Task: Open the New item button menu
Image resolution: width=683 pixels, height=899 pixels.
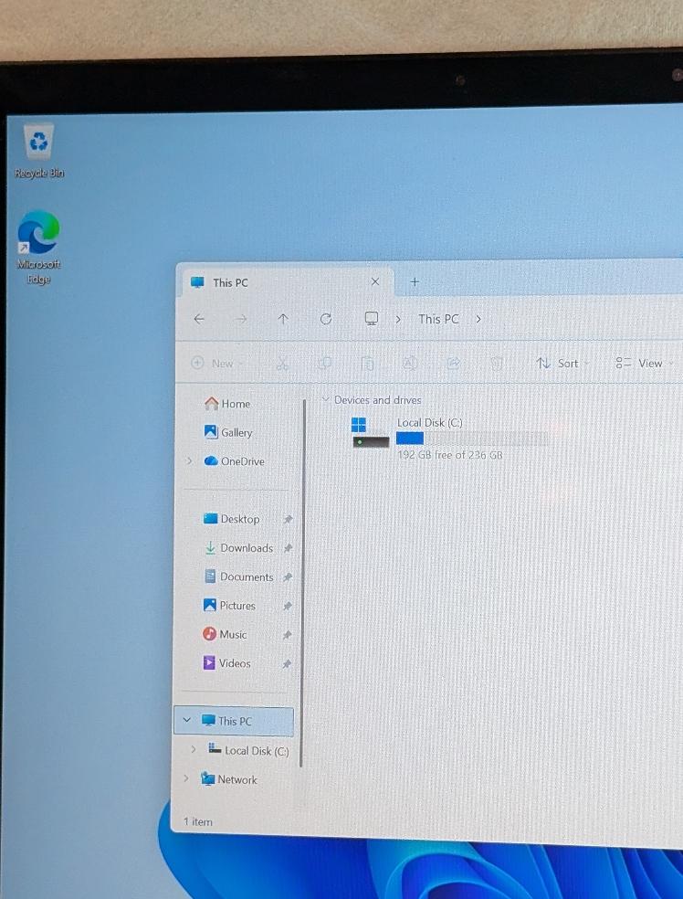Action: click(x=213, y=364)
